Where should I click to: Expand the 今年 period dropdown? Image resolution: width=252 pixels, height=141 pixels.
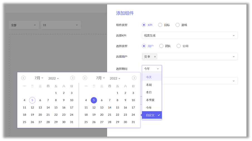point(152,69)
